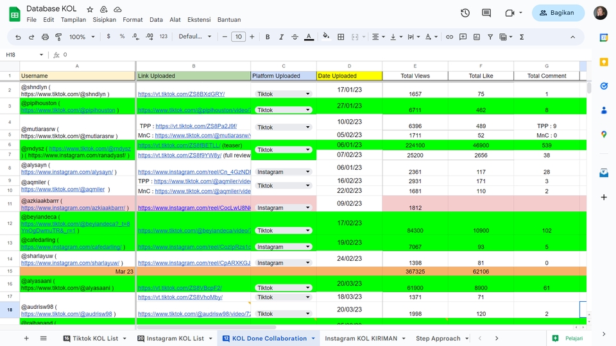Open platform dropdown for @azkiaakbarrr row
The height and width of the screenshot is (346, 616).
(307, 208)
